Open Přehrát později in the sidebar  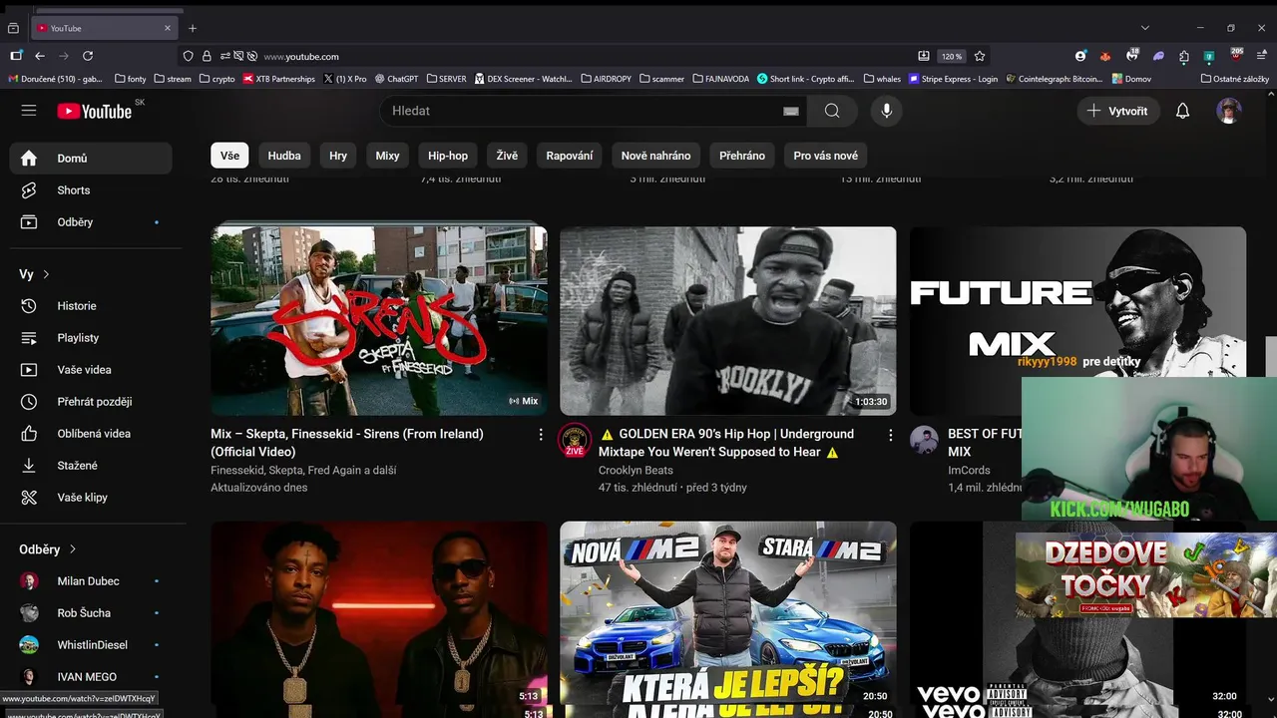[91, 402]
